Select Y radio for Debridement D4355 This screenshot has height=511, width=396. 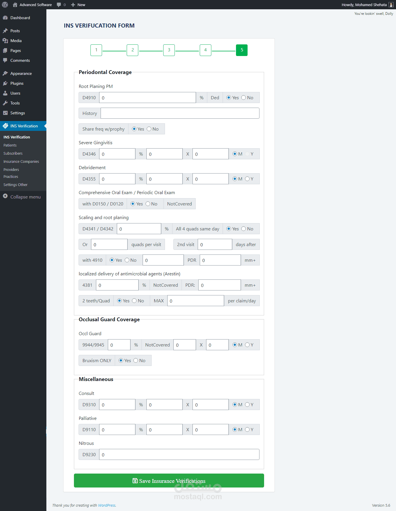click(x=247, y=179)
